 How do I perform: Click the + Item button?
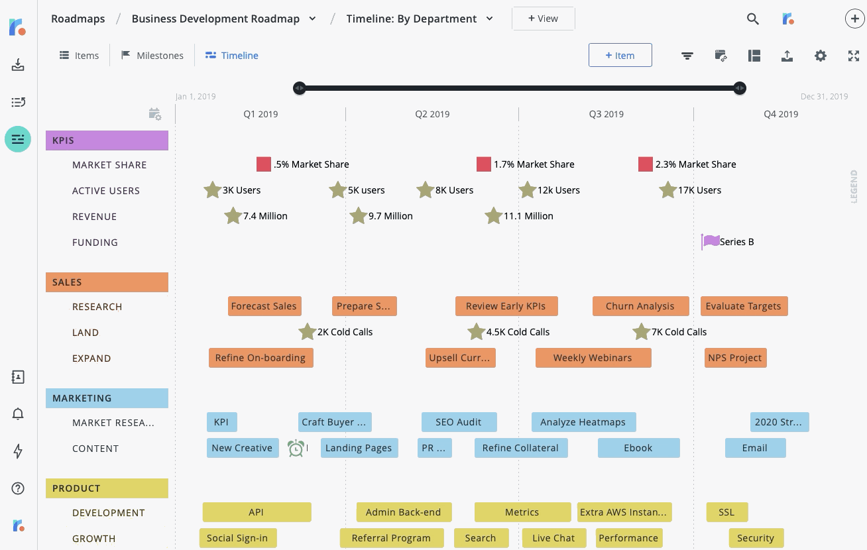(x=620, y=56)
